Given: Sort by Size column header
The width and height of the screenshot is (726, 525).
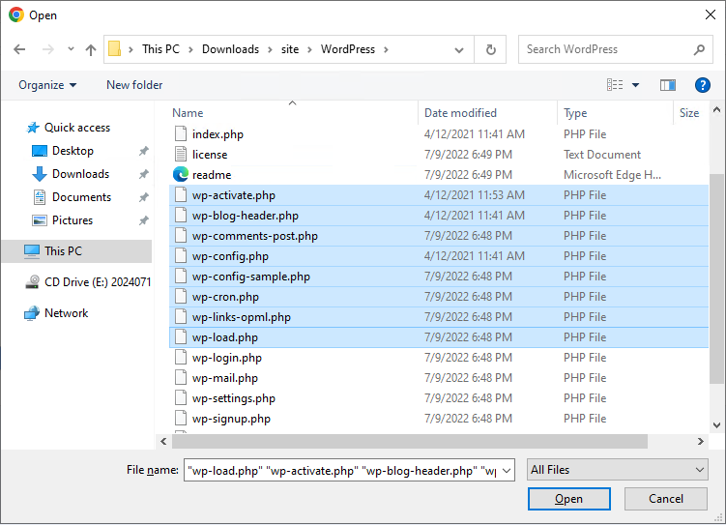Looking at the screenshot, I should (689, 113).
